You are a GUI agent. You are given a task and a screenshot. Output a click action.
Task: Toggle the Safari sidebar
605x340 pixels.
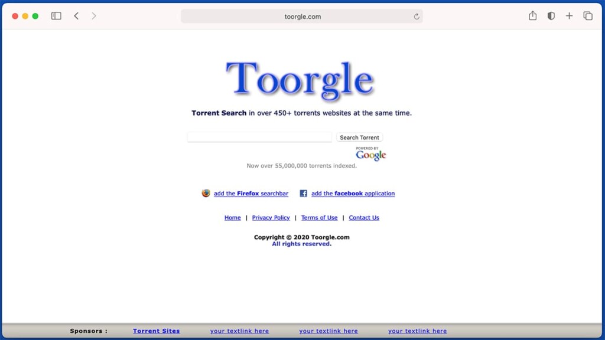pyautogui.click(x=56, y=16)
